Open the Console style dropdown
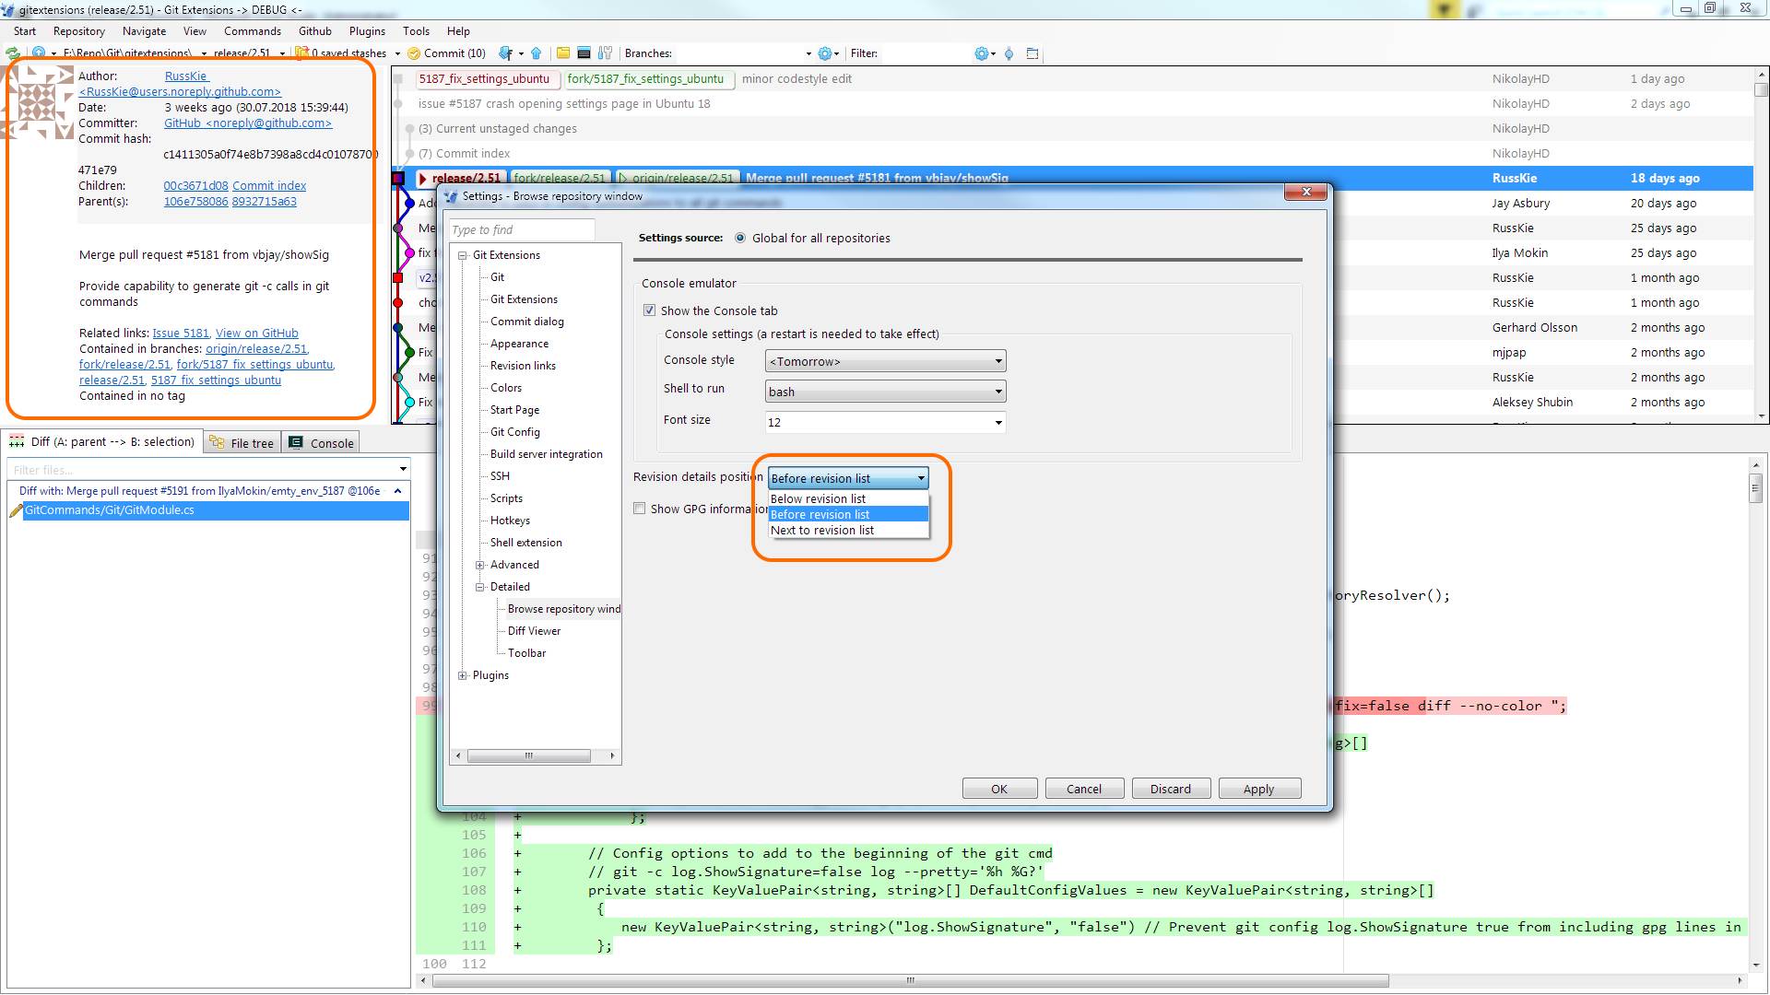This screenshot has height=995, width=1770. (x=997, y=361)
